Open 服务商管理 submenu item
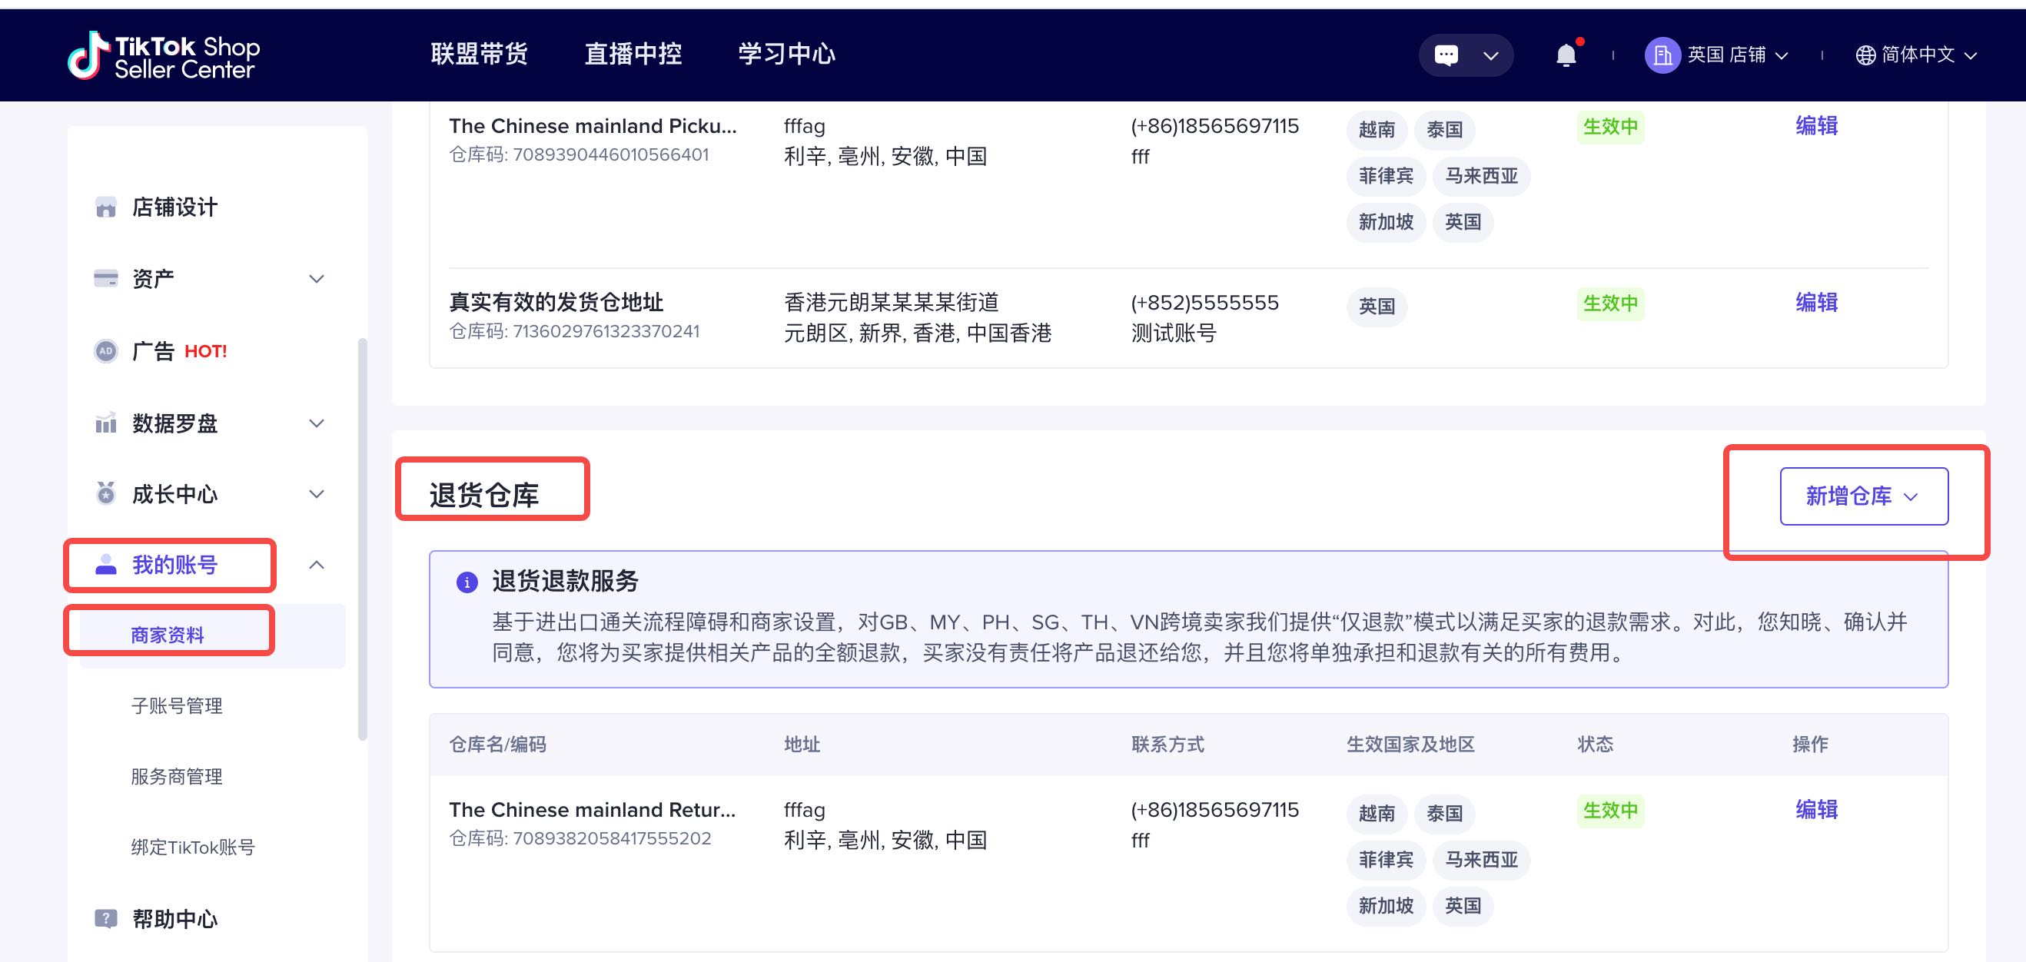The width and height of the screenshot is (2026, 962). tap(177, 777)
